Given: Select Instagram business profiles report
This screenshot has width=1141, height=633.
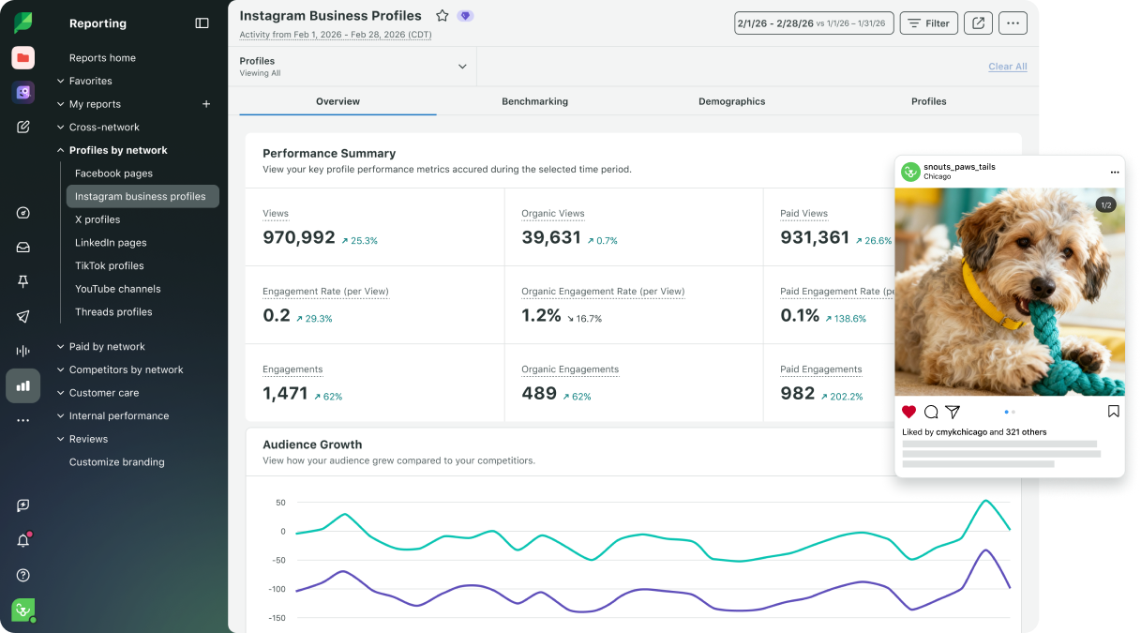Looking at the screenshot, I should (x=143, y=196).
